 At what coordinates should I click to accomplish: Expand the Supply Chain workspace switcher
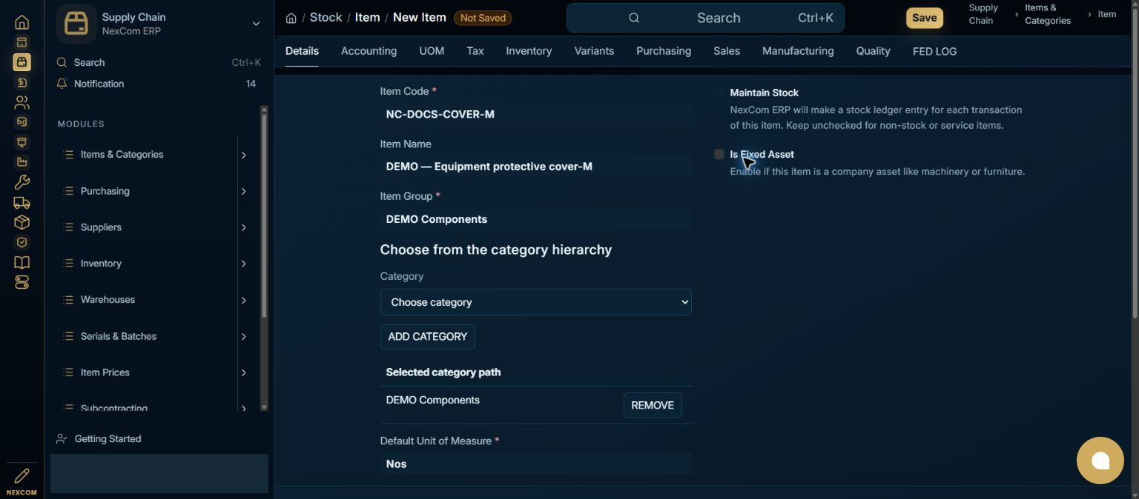(256, 24)
